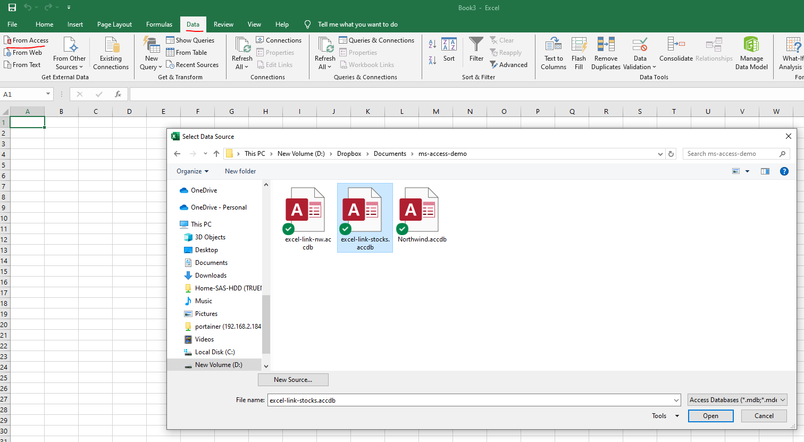Image resolution: width=804 pixels, height=442 pixels.
Task: Toggle the preview pane button
Action: [765, 171]
